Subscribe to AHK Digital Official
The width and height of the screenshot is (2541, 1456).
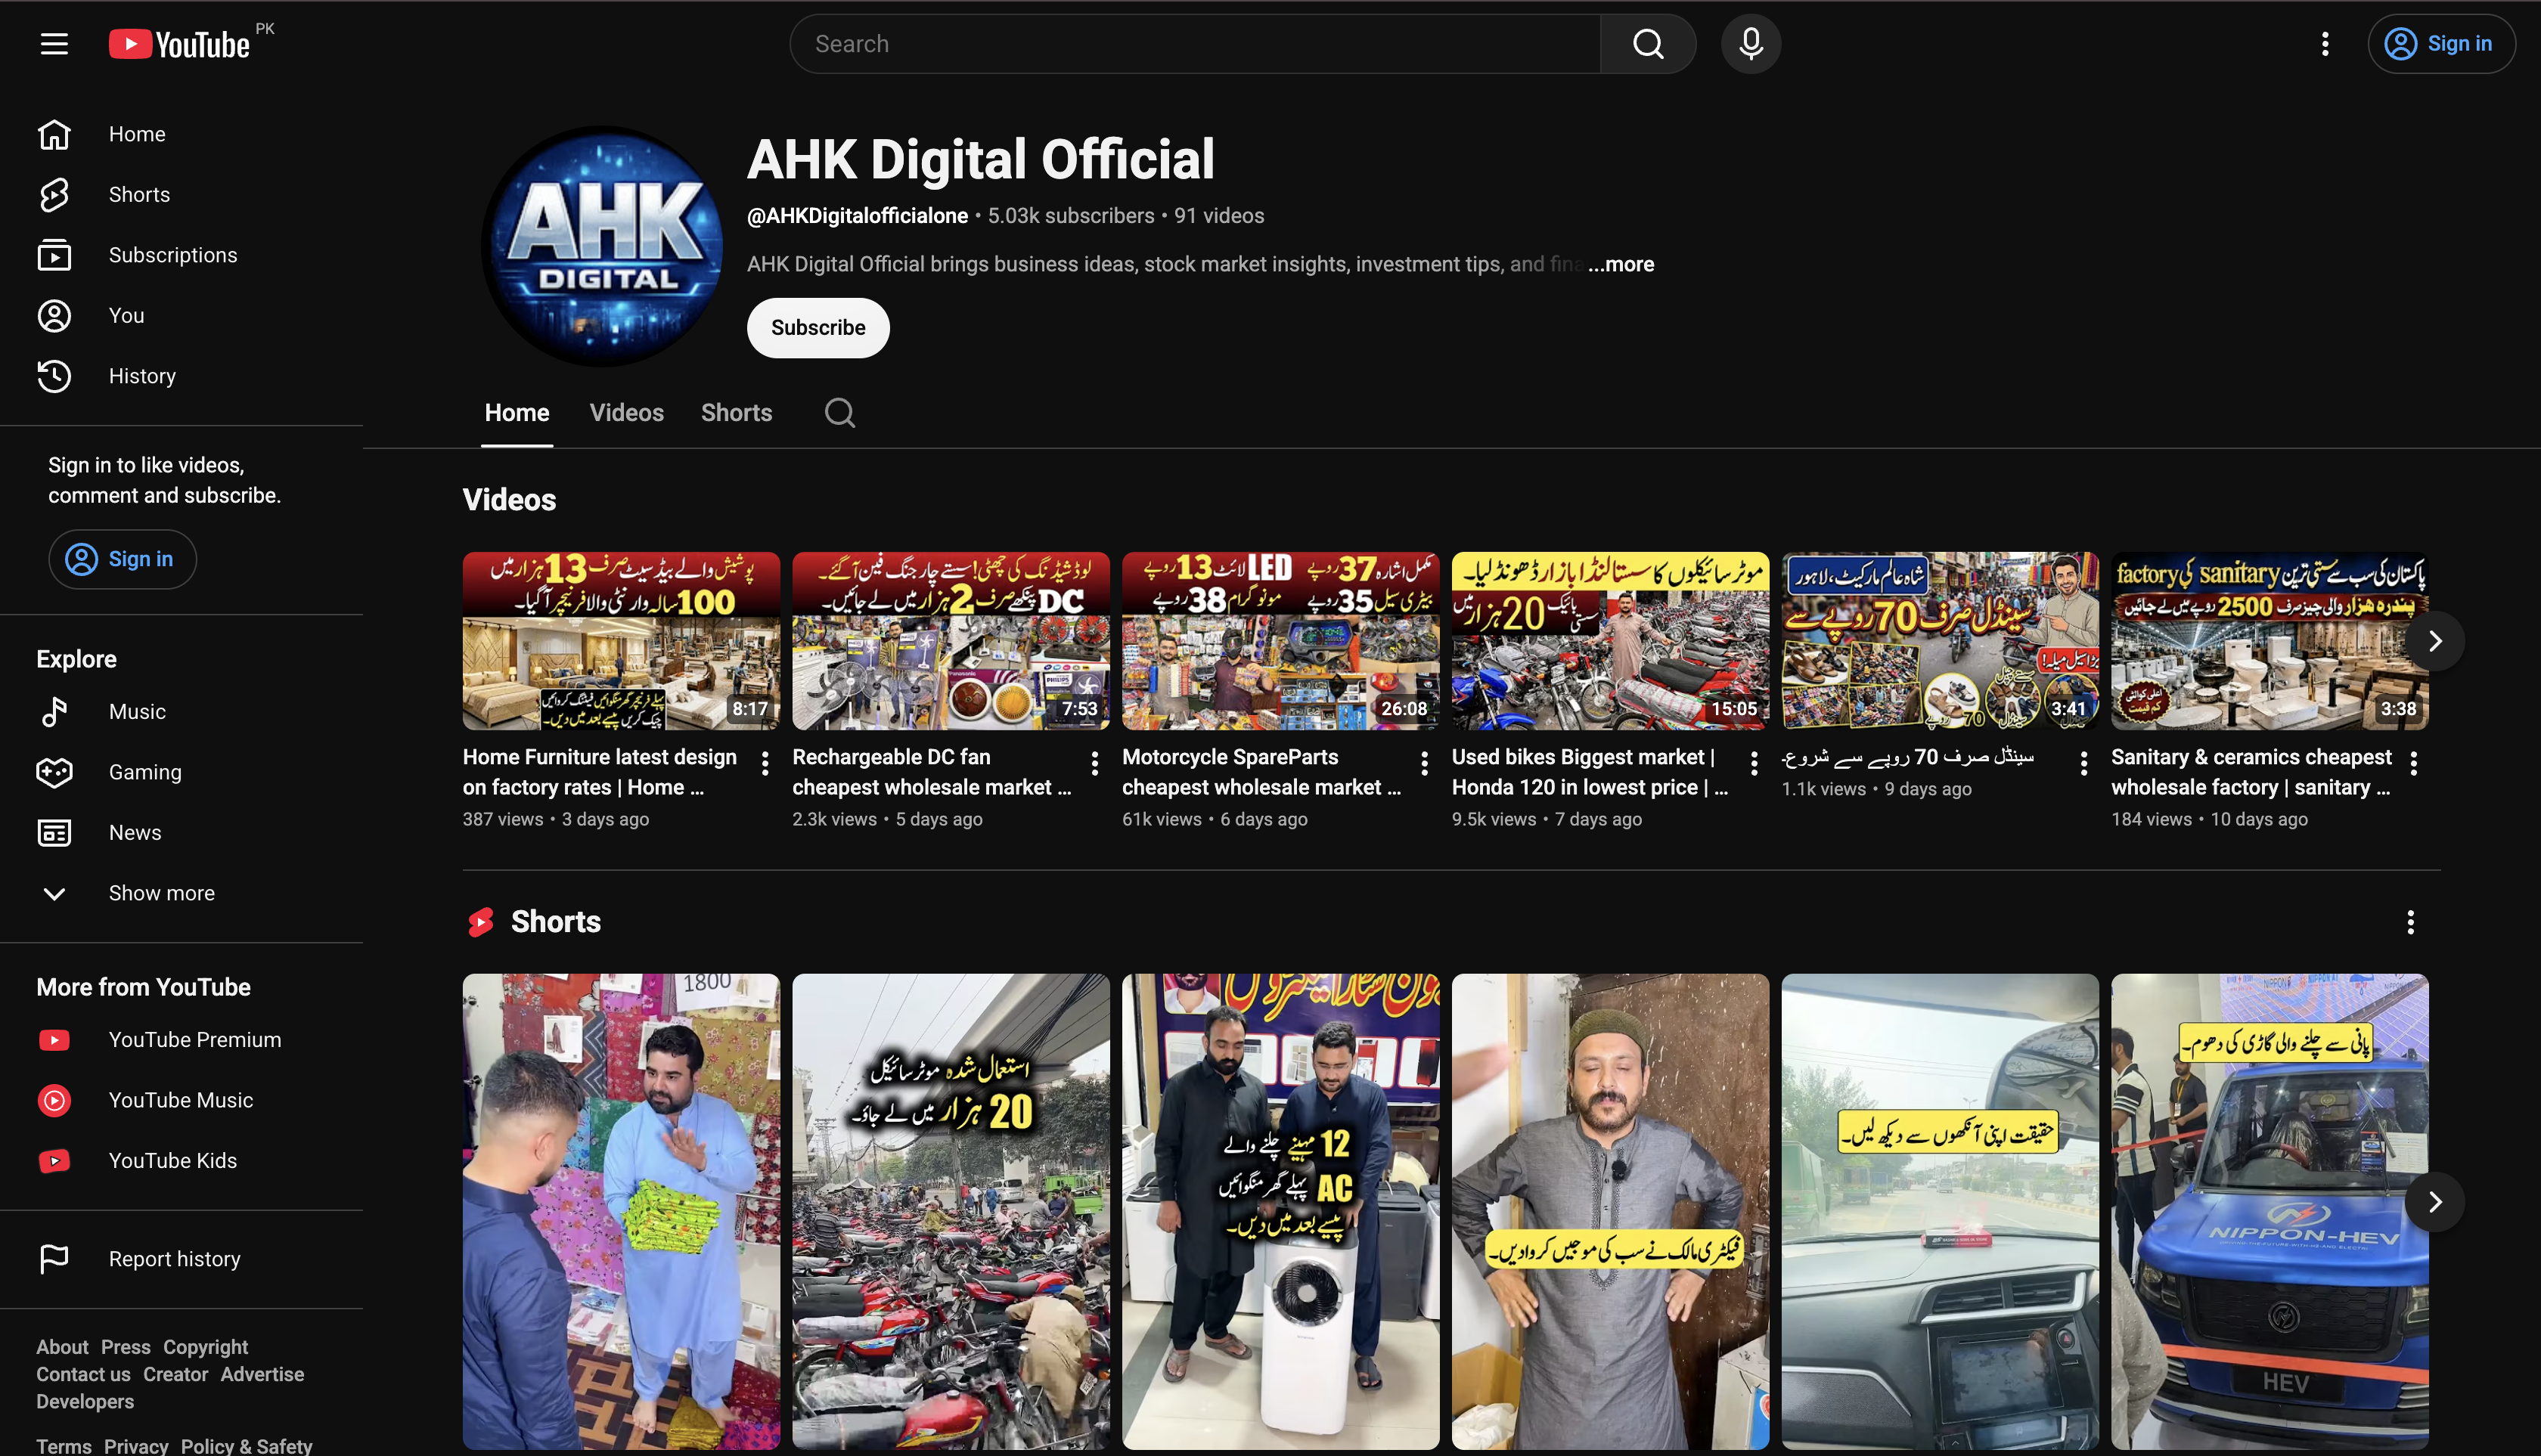818,328
